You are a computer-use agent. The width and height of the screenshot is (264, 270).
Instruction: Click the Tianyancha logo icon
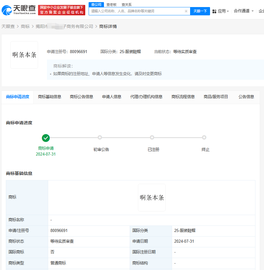[7, 10]
